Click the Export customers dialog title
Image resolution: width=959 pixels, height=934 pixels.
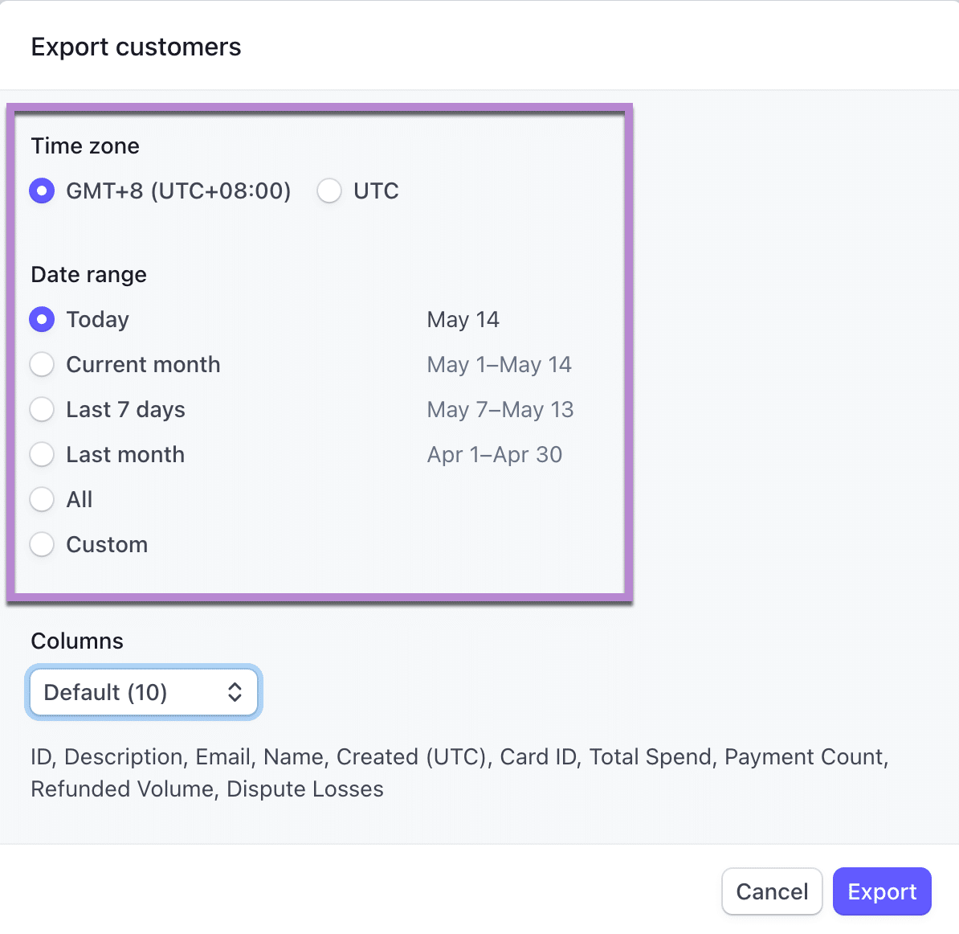point(135,47)
